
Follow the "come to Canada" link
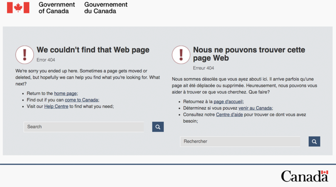click(81, 100)
